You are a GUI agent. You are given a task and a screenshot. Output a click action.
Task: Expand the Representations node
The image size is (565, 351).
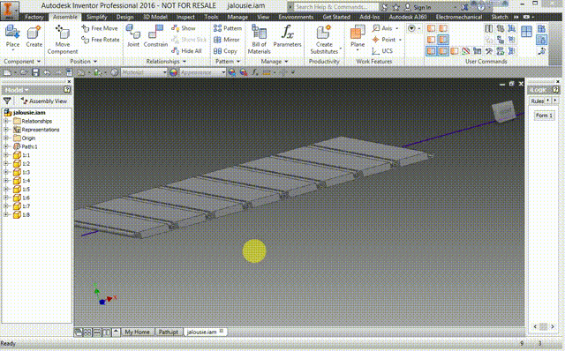6,130
